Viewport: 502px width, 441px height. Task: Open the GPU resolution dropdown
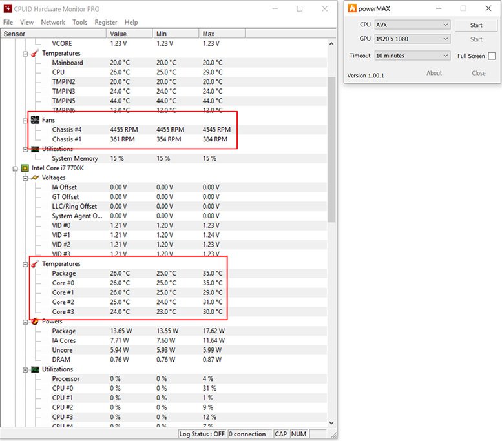pyautogui.click(x=412, y=39)
